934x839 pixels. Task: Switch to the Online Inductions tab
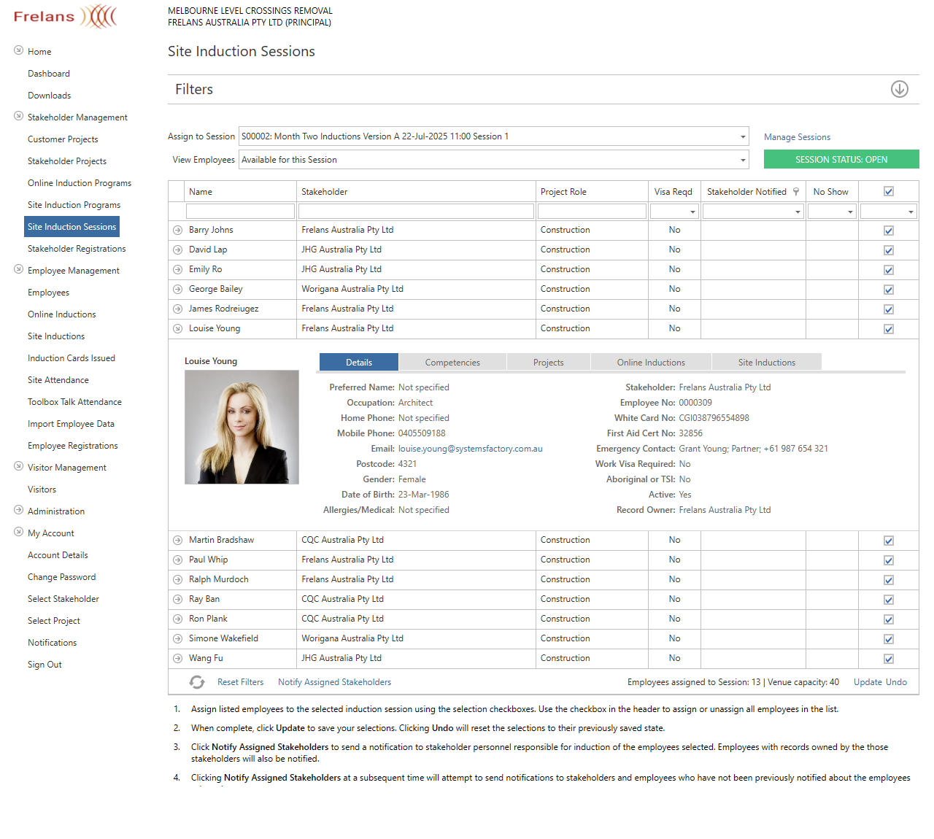click(x=651, y=363)
